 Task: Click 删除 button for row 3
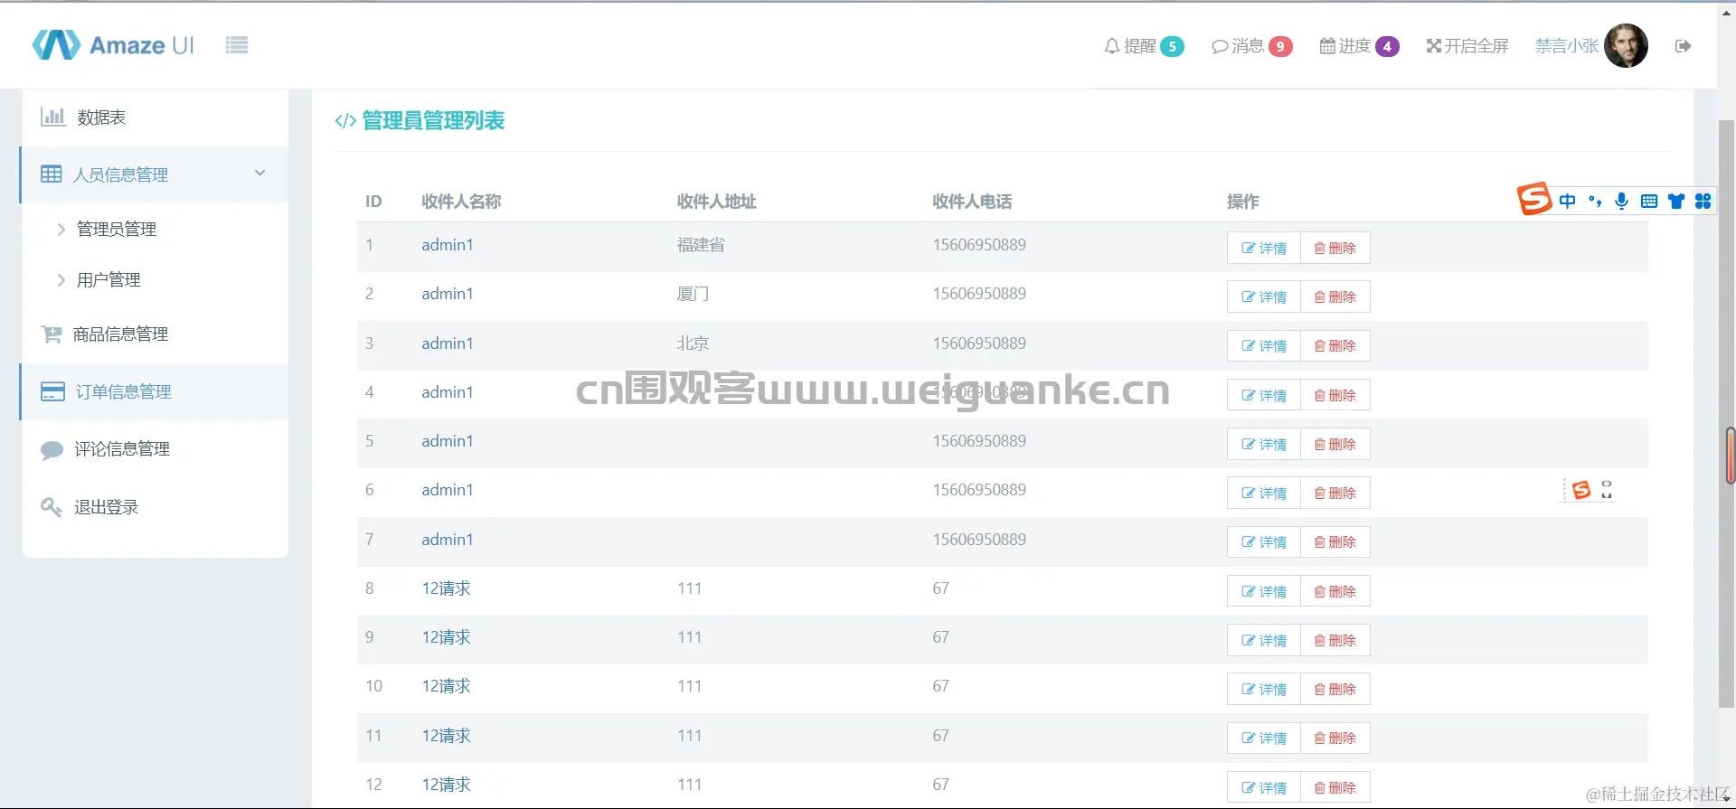coord(1335,345)
